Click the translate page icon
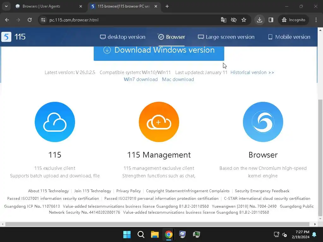Viewport: 323px width, 242px height. coord(224,20)
